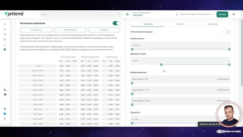Screen dimensions: 243x137
Task: Open the gear settings sidebar icon
Action: (x=5, y=49)
